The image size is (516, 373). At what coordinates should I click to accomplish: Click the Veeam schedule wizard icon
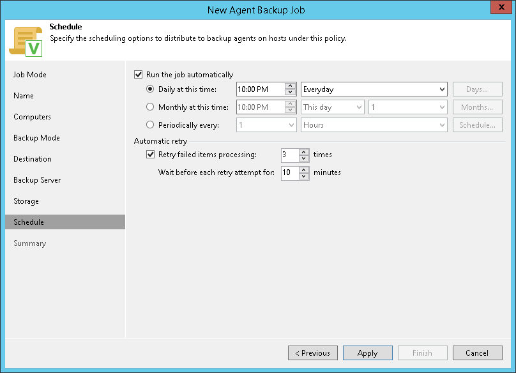(25, 42)
